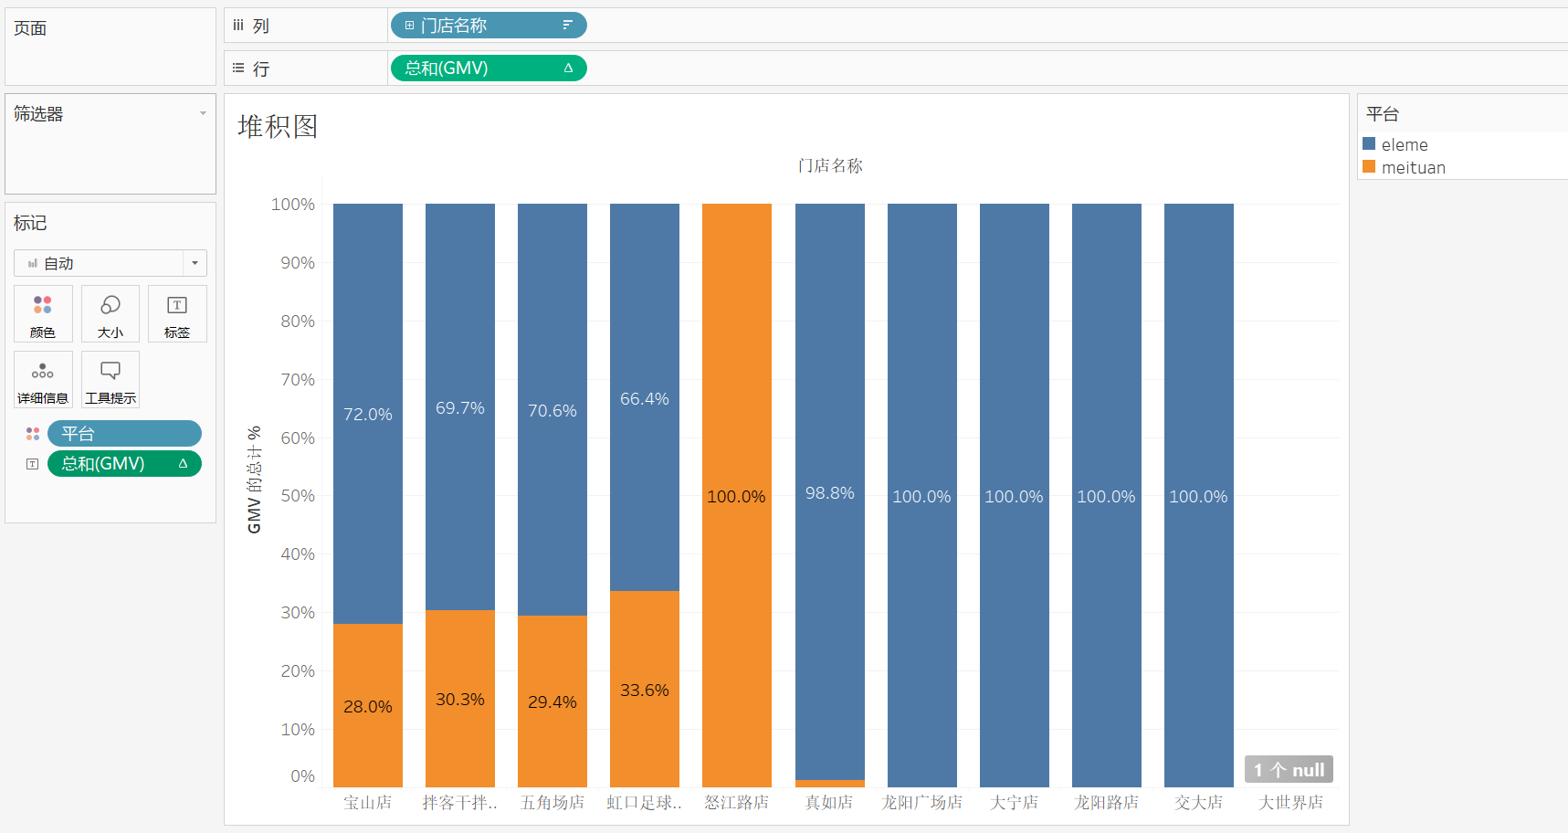
Task: Select the 门店名称 pill on columns
Action: pyautogui.click(x=489, y=26)
